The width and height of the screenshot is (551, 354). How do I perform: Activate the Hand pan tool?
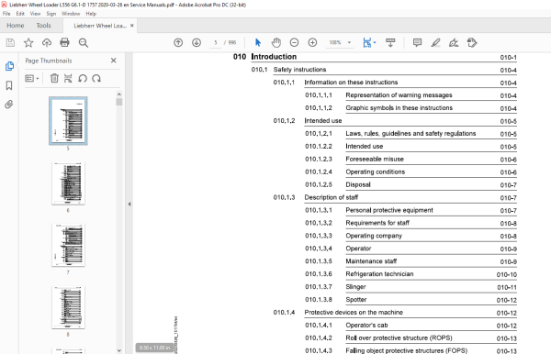click(276, 43)
